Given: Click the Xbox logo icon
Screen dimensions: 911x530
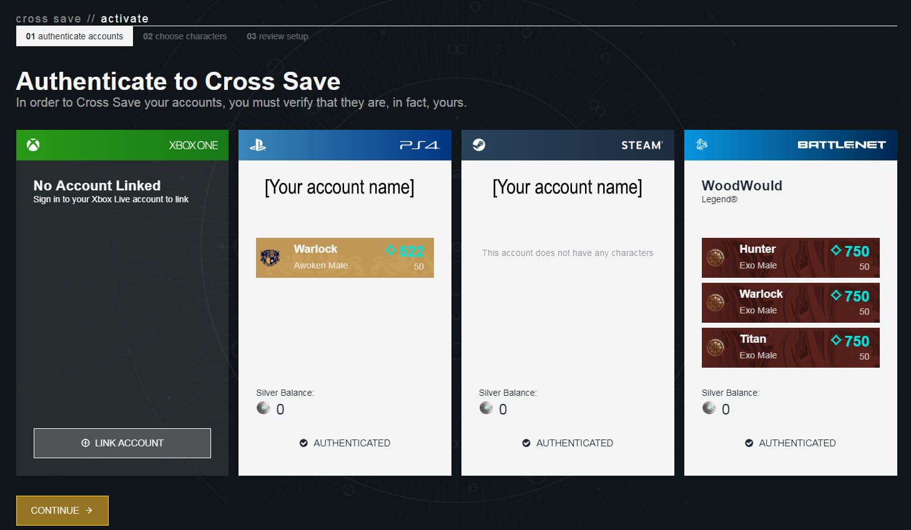Looking at the screenshot, I should (x=33, y=145).
